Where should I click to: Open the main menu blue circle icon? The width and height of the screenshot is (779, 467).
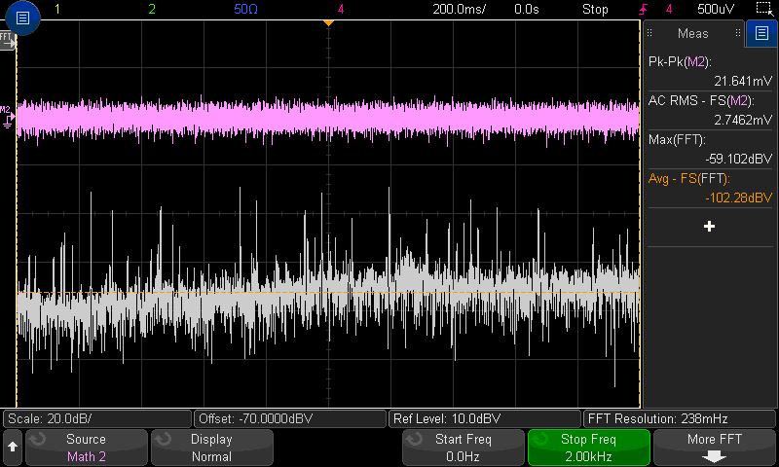point(22,18)
